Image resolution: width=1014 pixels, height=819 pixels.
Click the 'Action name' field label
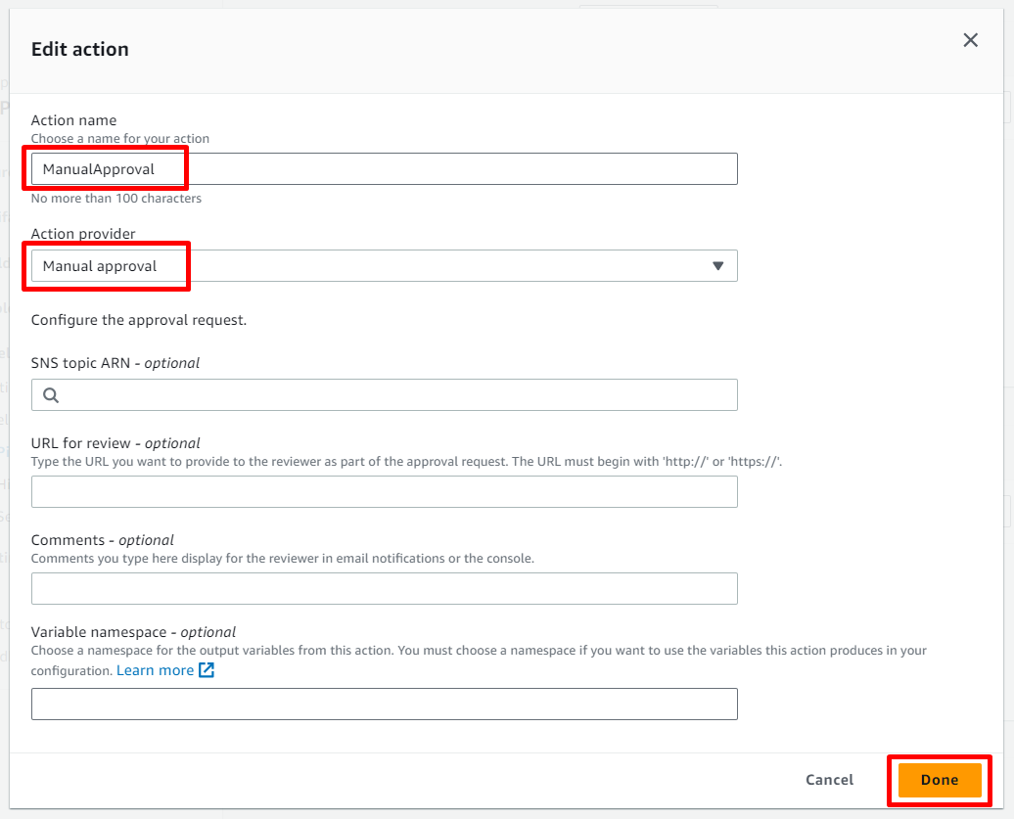click(72, 120)
